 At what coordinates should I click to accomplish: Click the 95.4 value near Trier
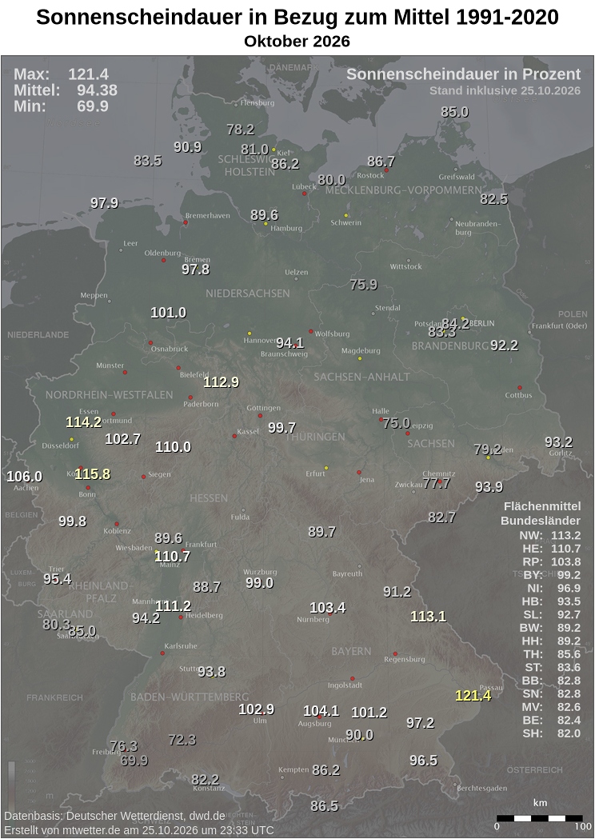pyautogui.click(x=58, y=579)
